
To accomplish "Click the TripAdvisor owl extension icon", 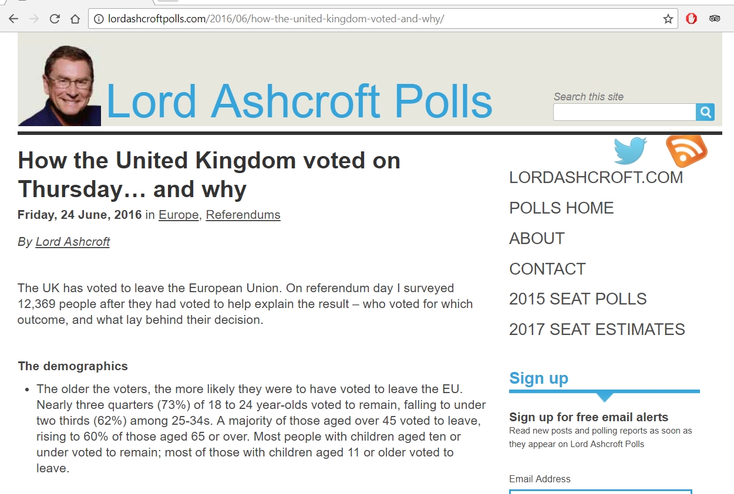I will (715, 19).
